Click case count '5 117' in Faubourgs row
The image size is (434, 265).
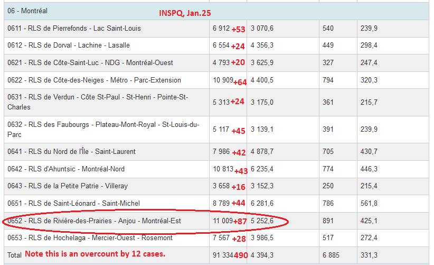221,129
